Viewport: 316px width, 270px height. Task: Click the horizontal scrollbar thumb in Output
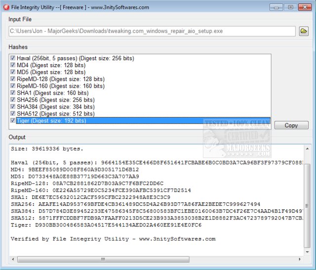point(103,259)
